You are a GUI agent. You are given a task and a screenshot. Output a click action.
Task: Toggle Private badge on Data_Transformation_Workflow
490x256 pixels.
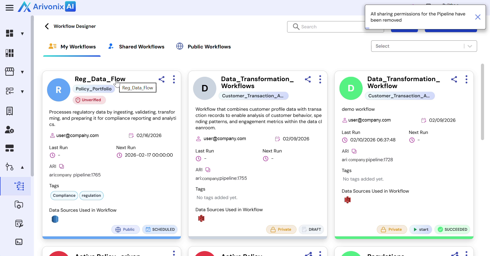click(392, 229)
